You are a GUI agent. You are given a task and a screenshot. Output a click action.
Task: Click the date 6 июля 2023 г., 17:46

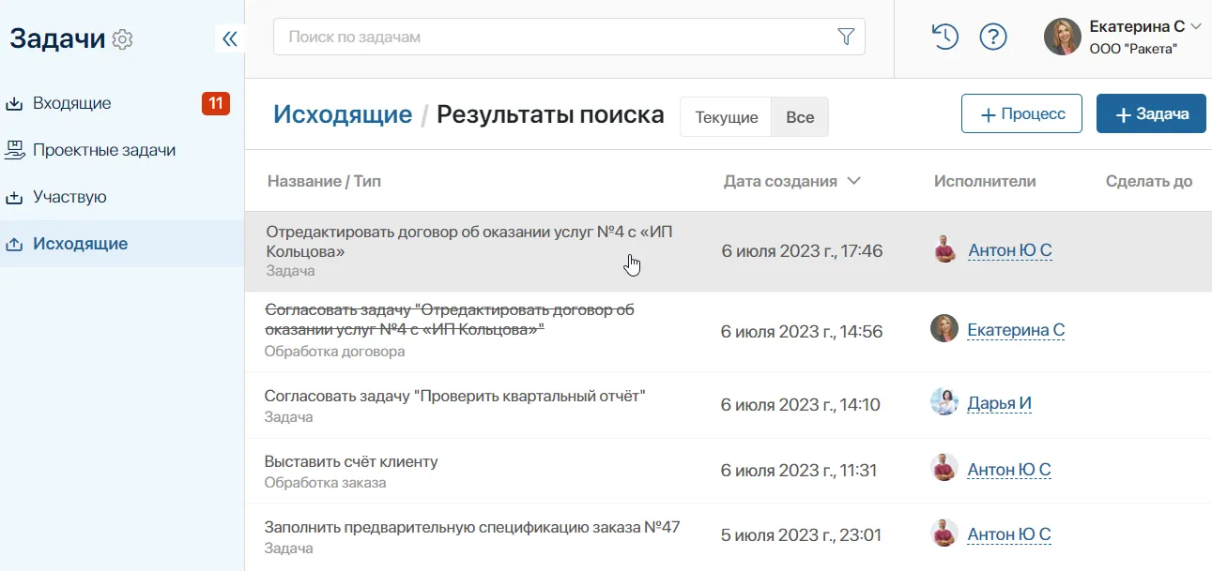[803, 250]
